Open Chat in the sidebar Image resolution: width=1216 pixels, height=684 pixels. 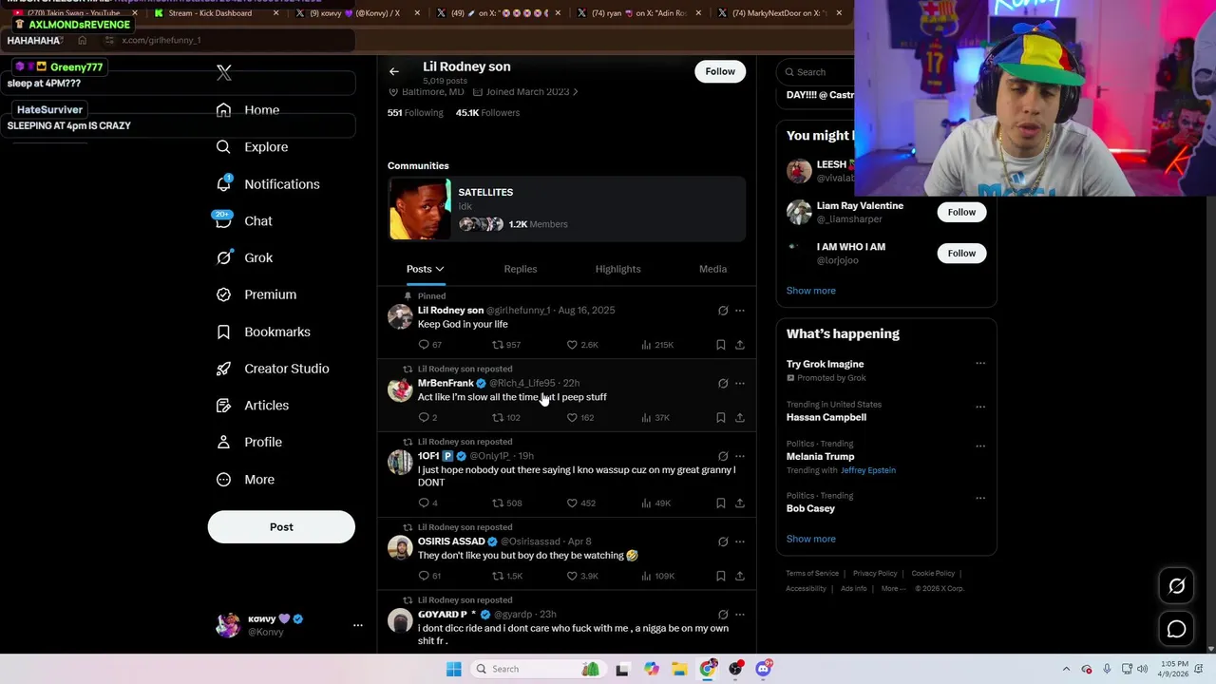(x=244, y=221)
